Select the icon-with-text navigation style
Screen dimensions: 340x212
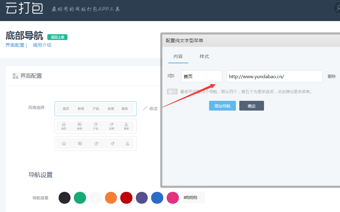click(x=95, y=126)
